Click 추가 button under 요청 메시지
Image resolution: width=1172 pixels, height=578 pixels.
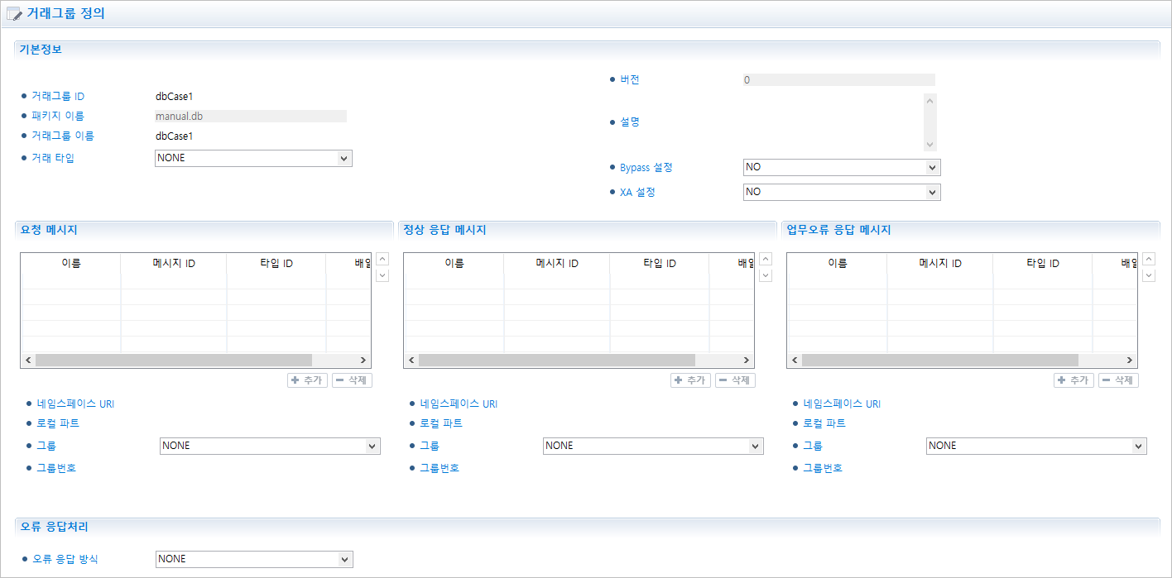(307, 380)
